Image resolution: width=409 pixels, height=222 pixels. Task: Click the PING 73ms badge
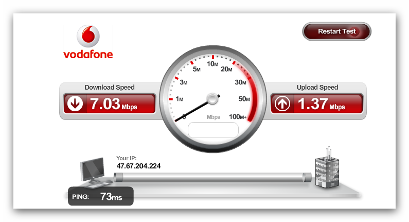coord(101,196)
